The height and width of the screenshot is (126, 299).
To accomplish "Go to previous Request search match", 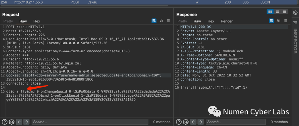I will (x=19, y=122).
